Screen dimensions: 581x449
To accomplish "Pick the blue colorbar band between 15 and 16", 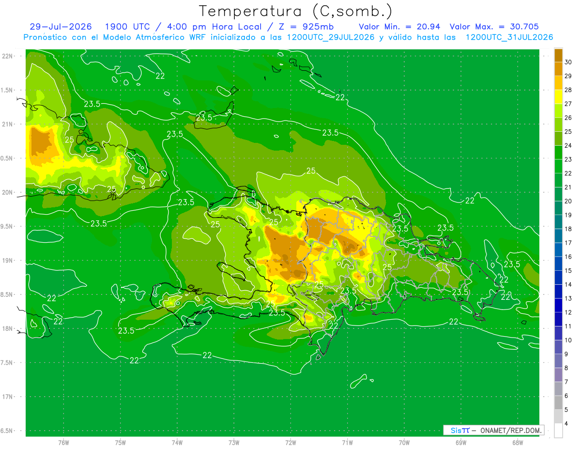I will (558, 264).
